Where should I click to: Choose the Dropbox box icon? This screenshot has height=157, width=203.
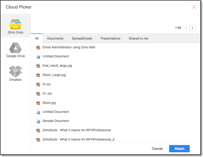[x=15, y=71]
